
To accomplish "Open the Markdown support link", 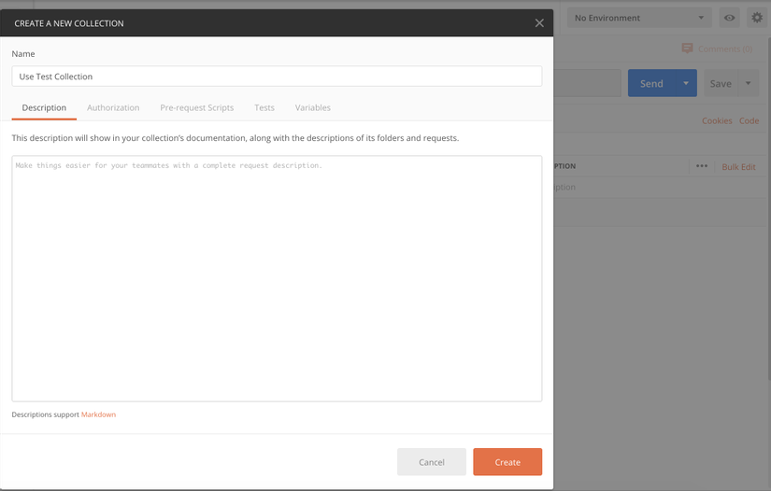I will pos(98,414).
